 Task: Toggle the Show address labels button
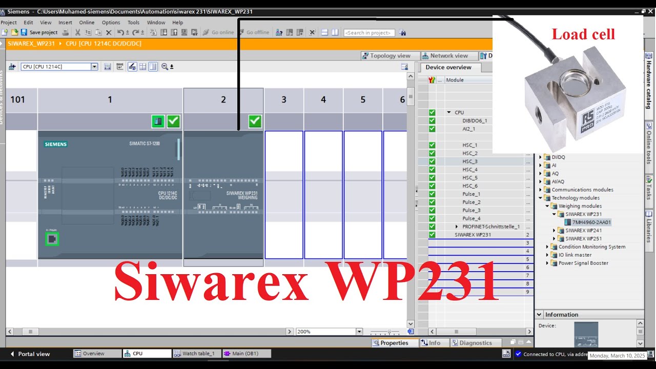107,67
